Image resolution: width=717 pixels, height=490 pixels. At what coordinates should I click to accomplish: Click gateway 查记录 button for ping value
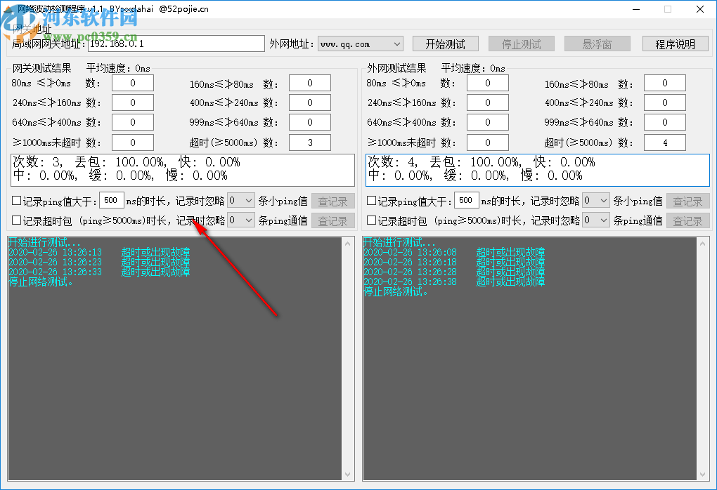[x=333, y=201]
